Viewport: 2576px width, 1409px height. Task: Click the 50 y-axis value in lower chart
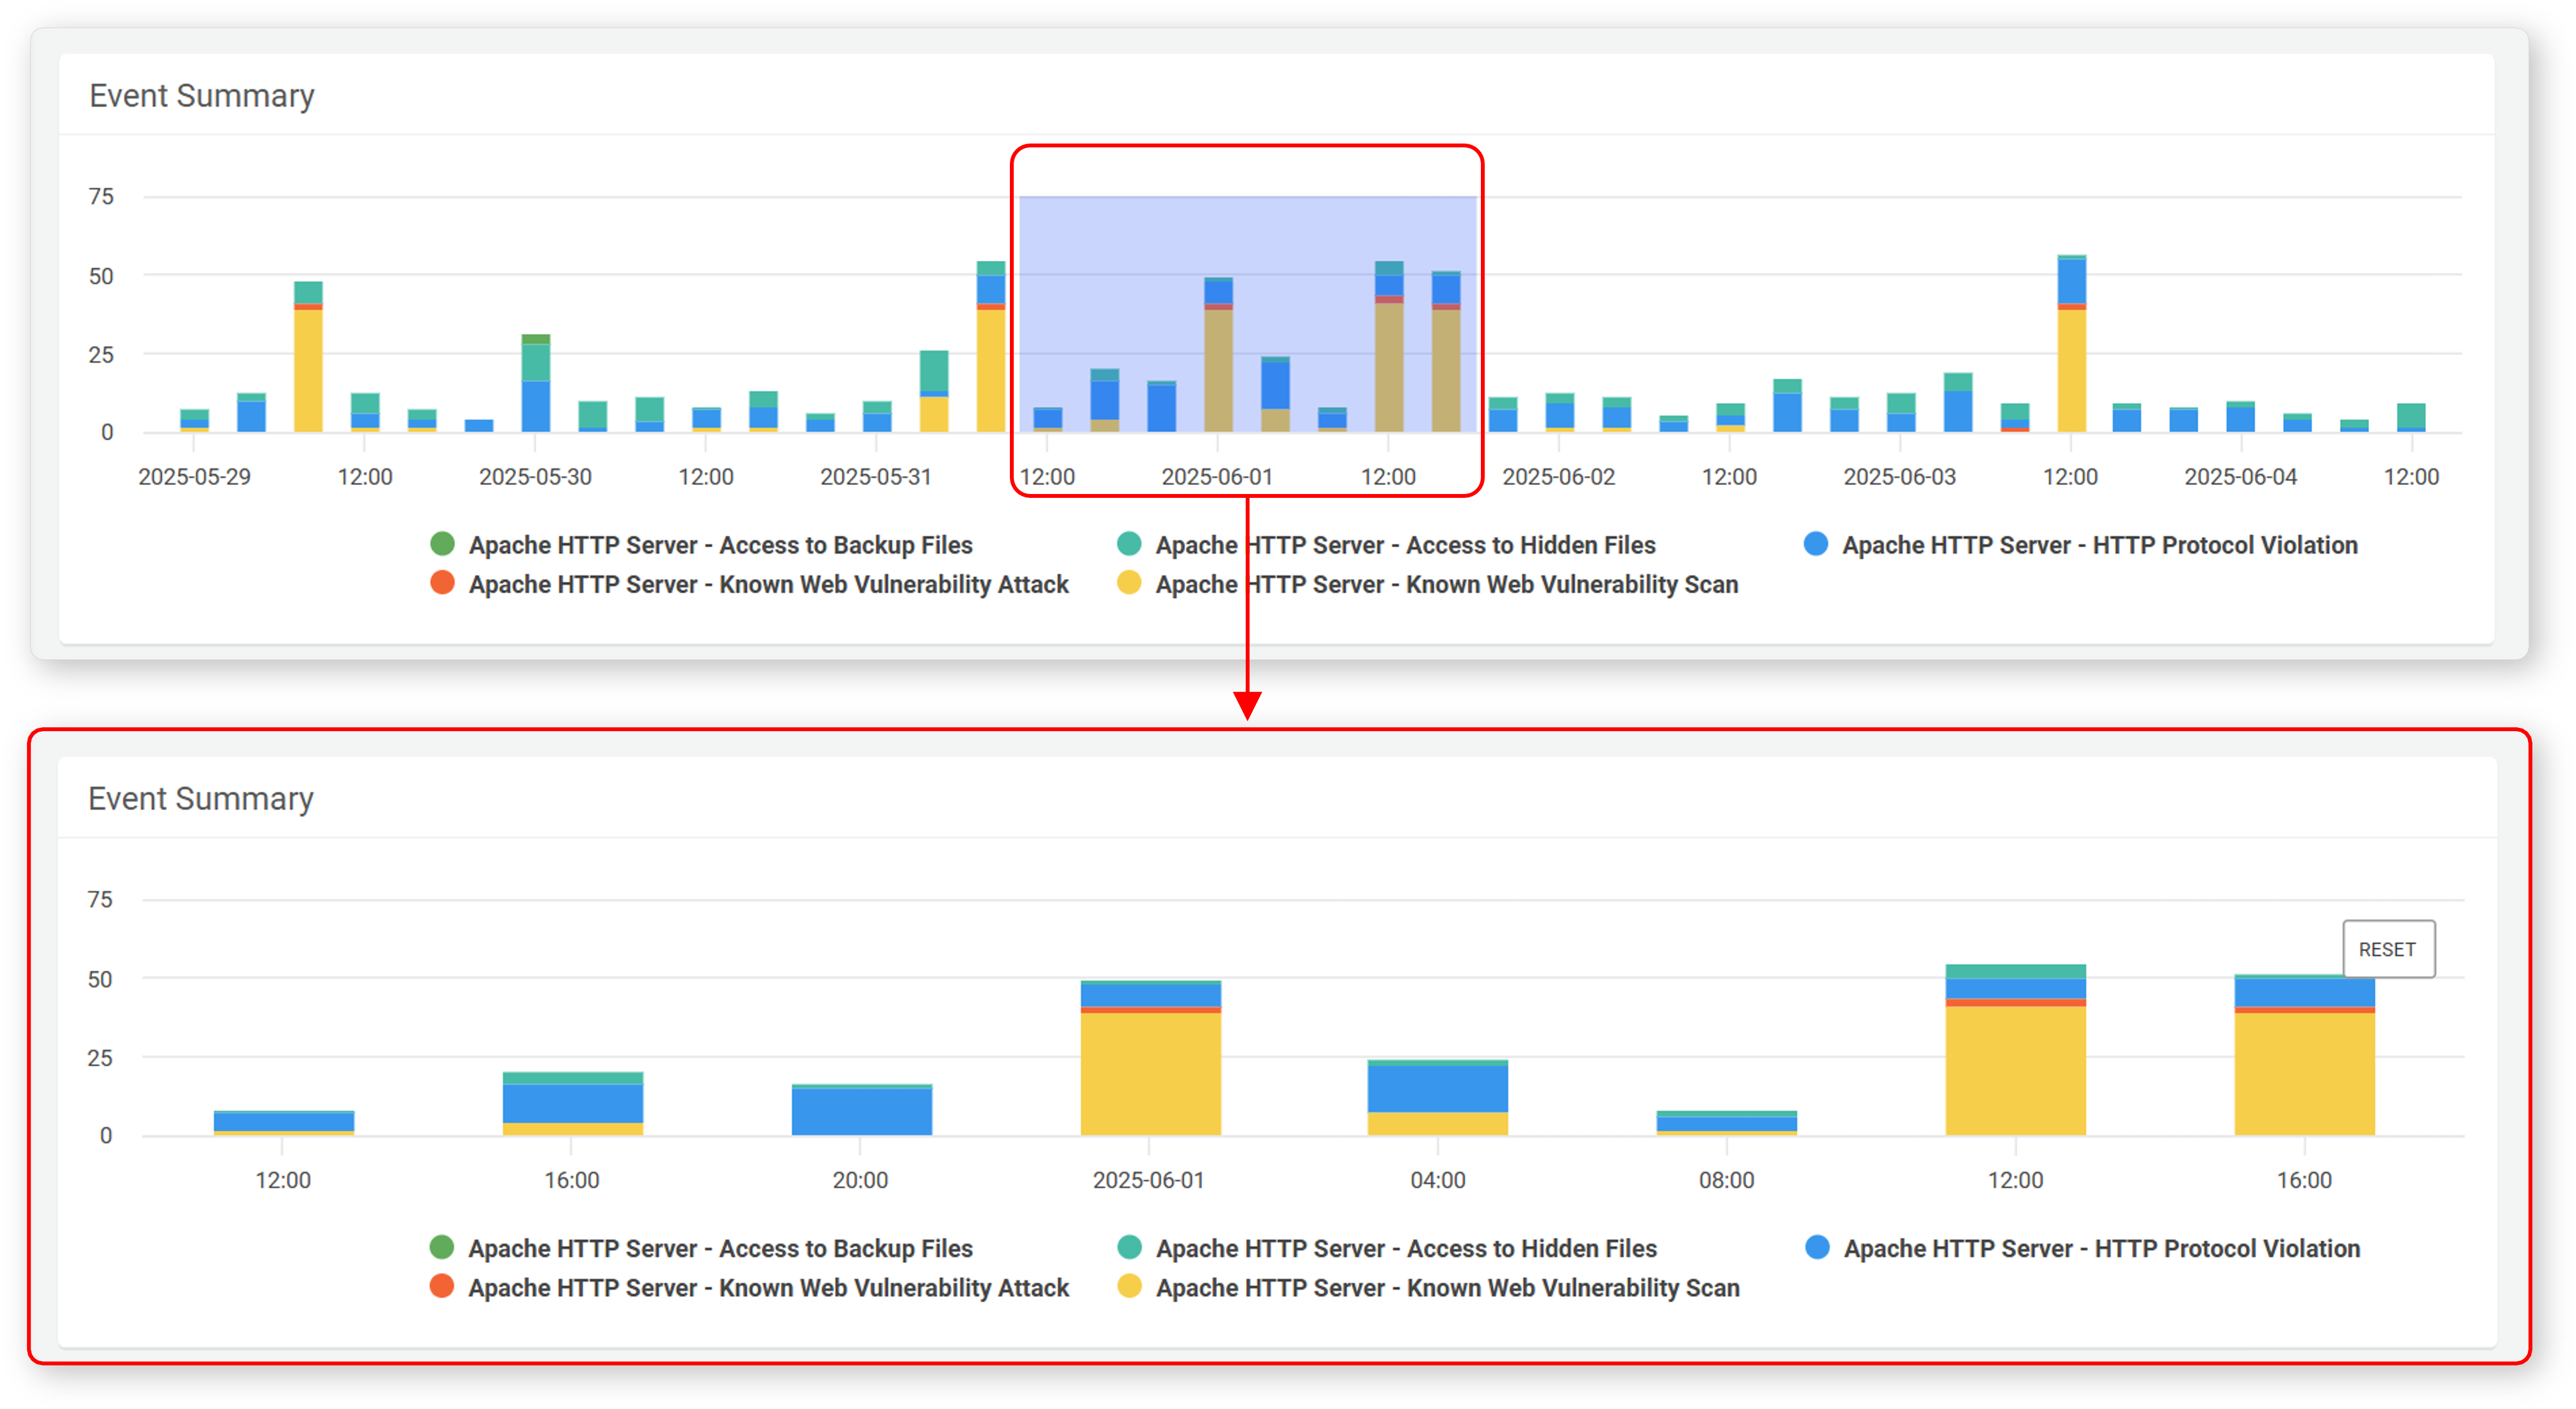(100, 979)
